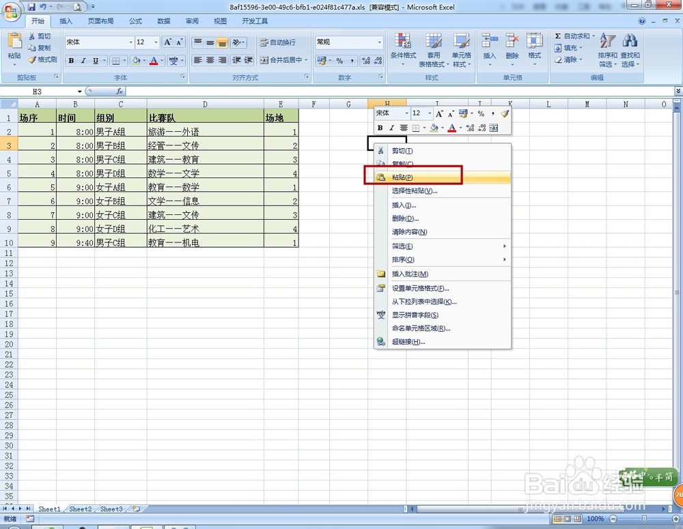Toggle align text left in ribbon
This screenshot has height=529, width=683.
pyautogui.click(x=198, y=60)
